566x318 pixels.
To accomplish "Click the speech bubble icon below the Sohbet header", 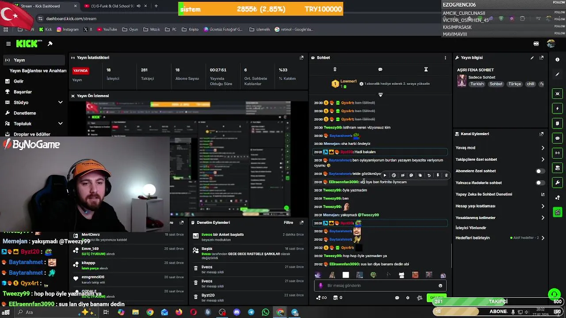I will click(x=380, y=69).
